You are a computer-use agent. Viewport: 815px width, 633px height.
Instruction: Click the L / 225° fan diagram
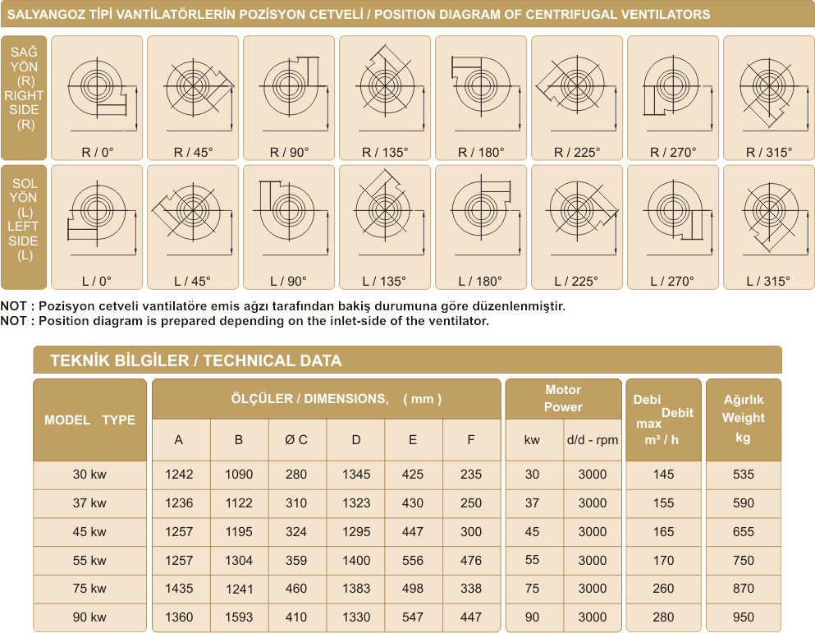tap(578, 227)
